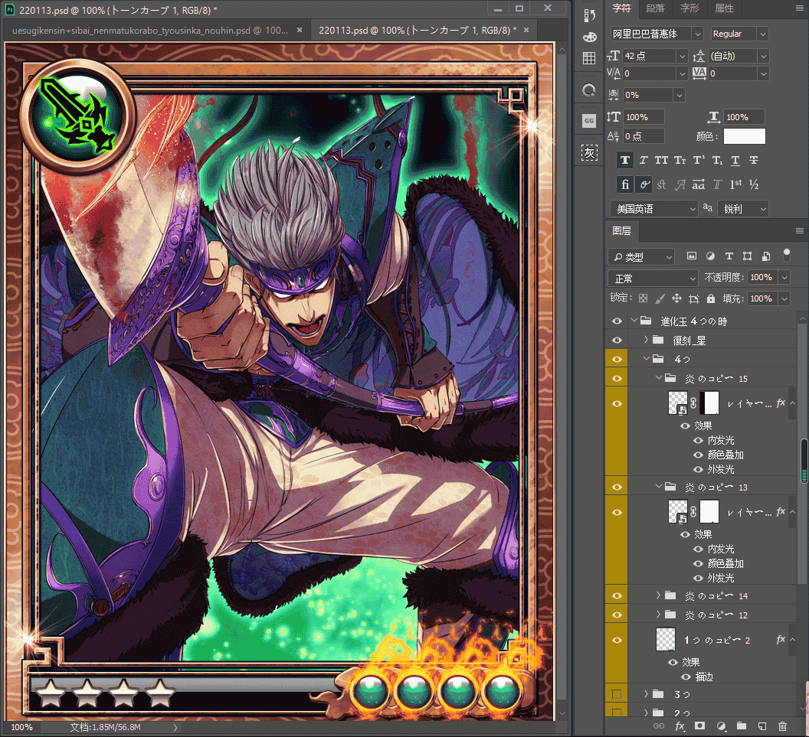Image resolution: width=809 pixels, height=737 pixels.
Task: Add layer mask from Layers panel bottom
Action: point(699,726)
